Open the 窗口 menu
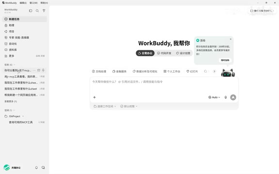The width and height of the screenshot is (279, 174). coord(33,3)
